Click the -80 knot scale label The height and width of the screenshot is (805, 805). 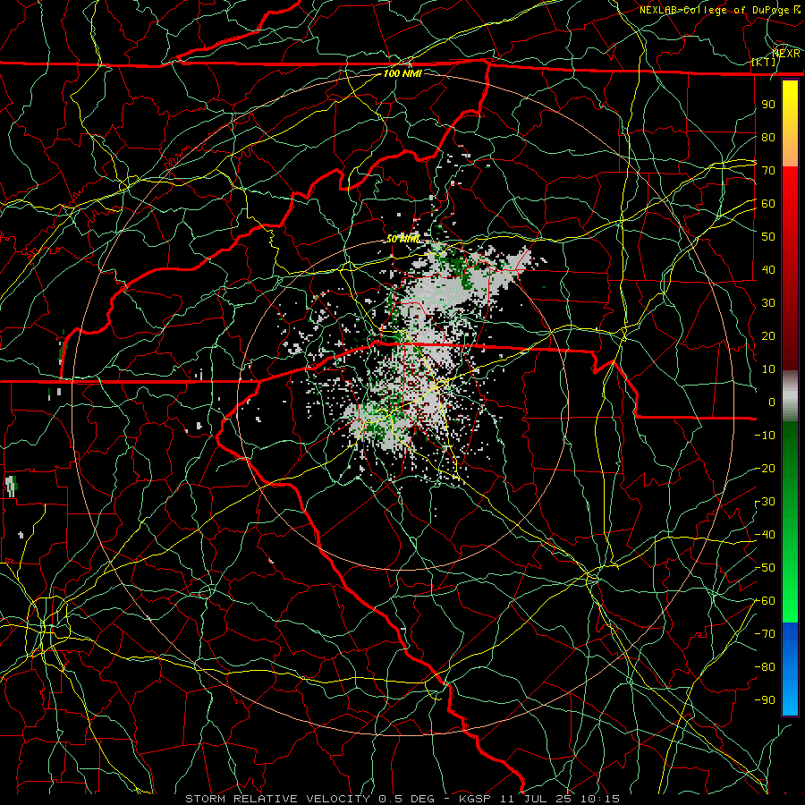765,667
